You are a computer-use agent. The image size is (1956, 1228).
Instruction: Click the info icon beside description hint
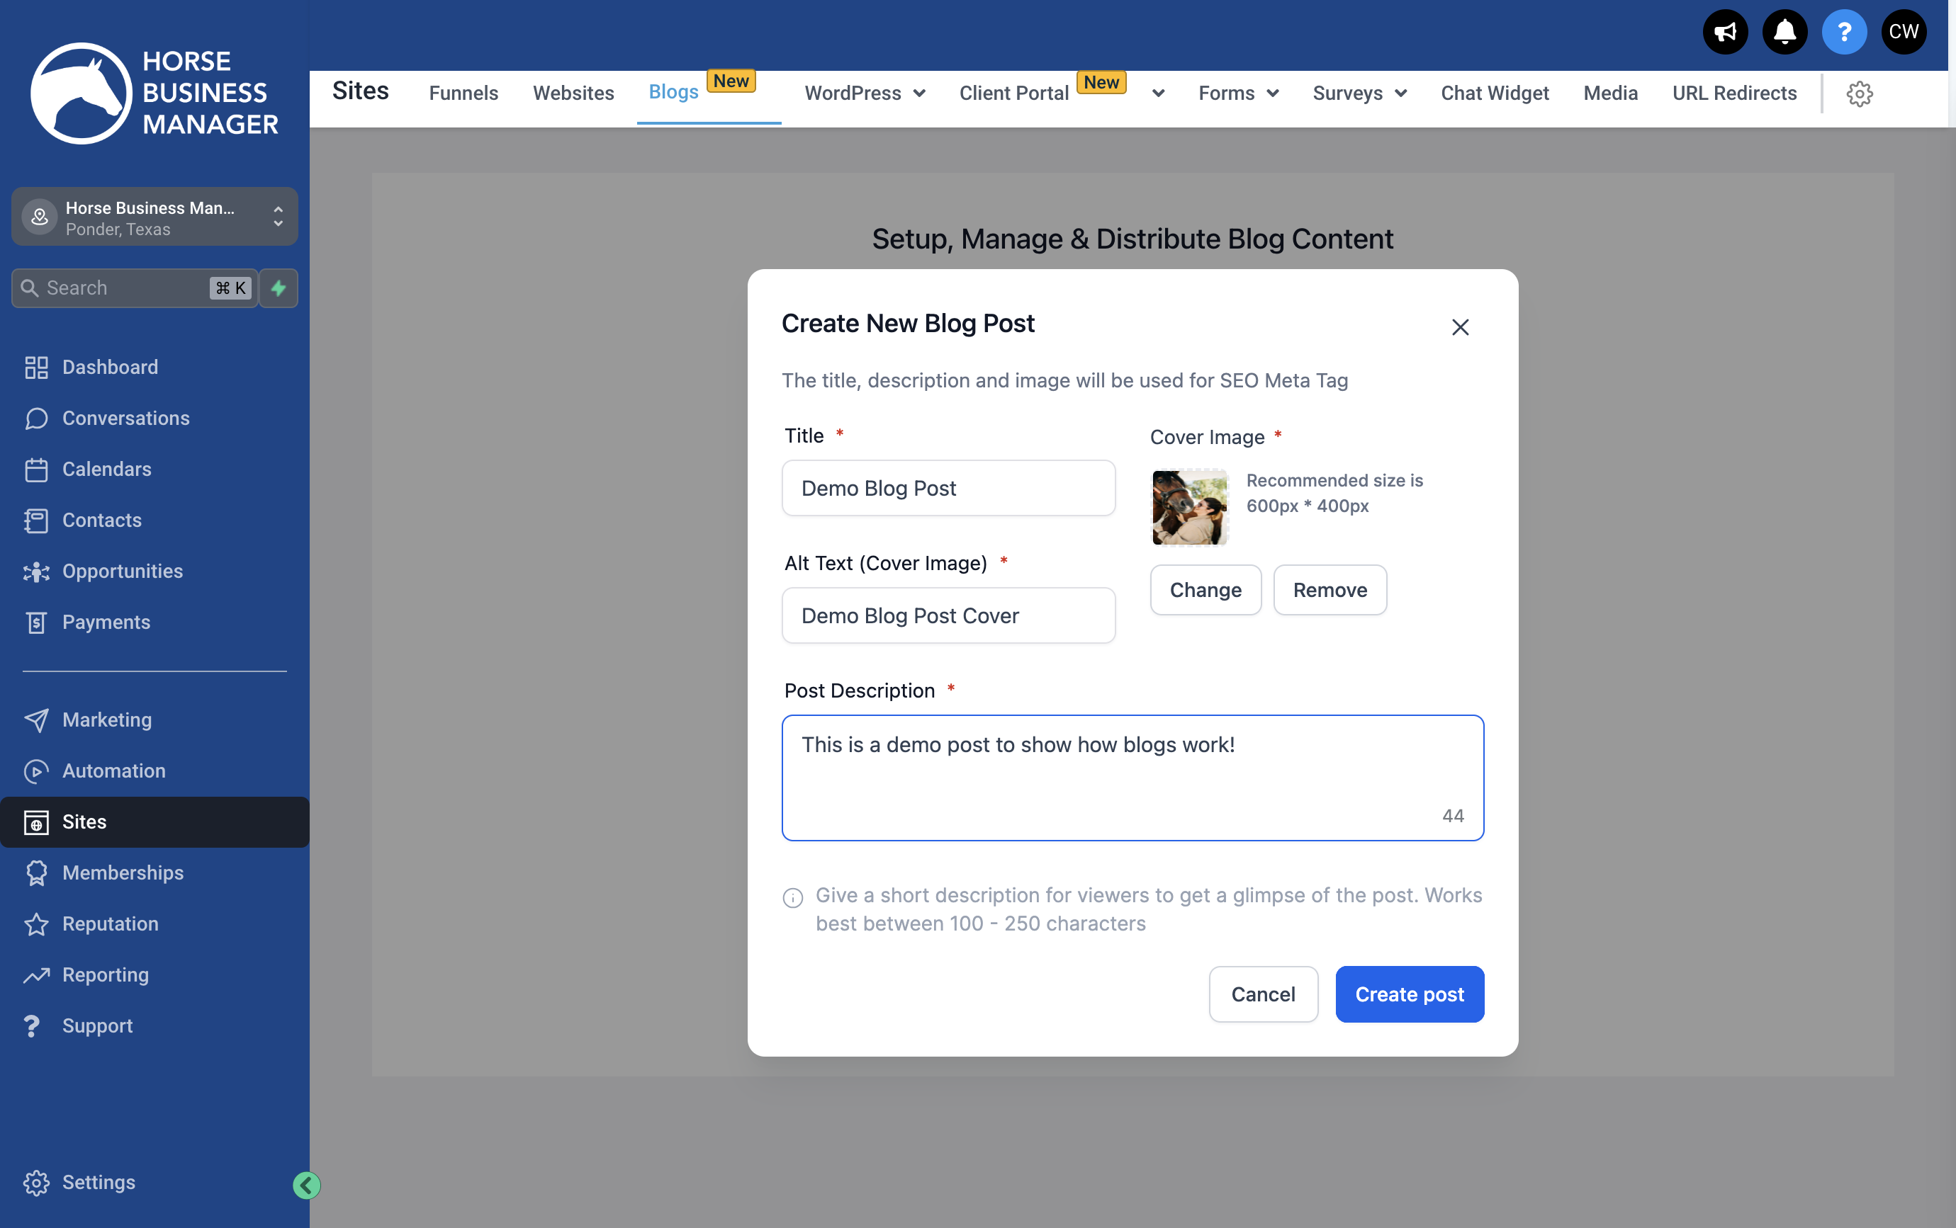point(792,898)
